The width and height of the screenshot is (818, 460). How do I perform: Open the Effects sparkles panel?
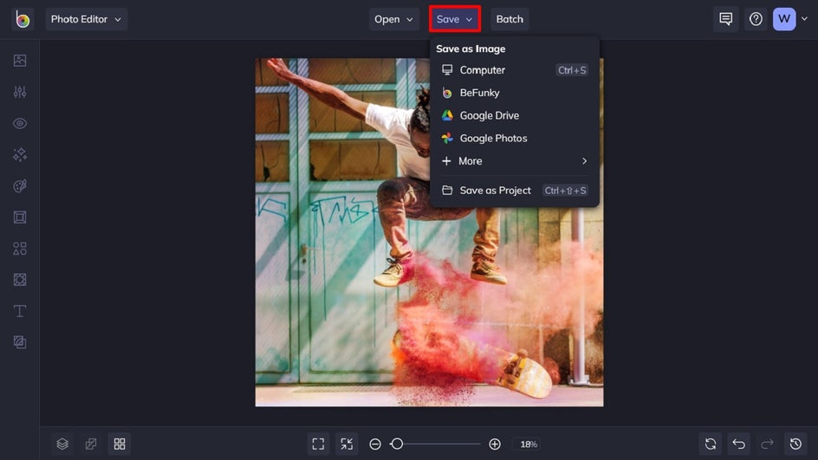20,155
